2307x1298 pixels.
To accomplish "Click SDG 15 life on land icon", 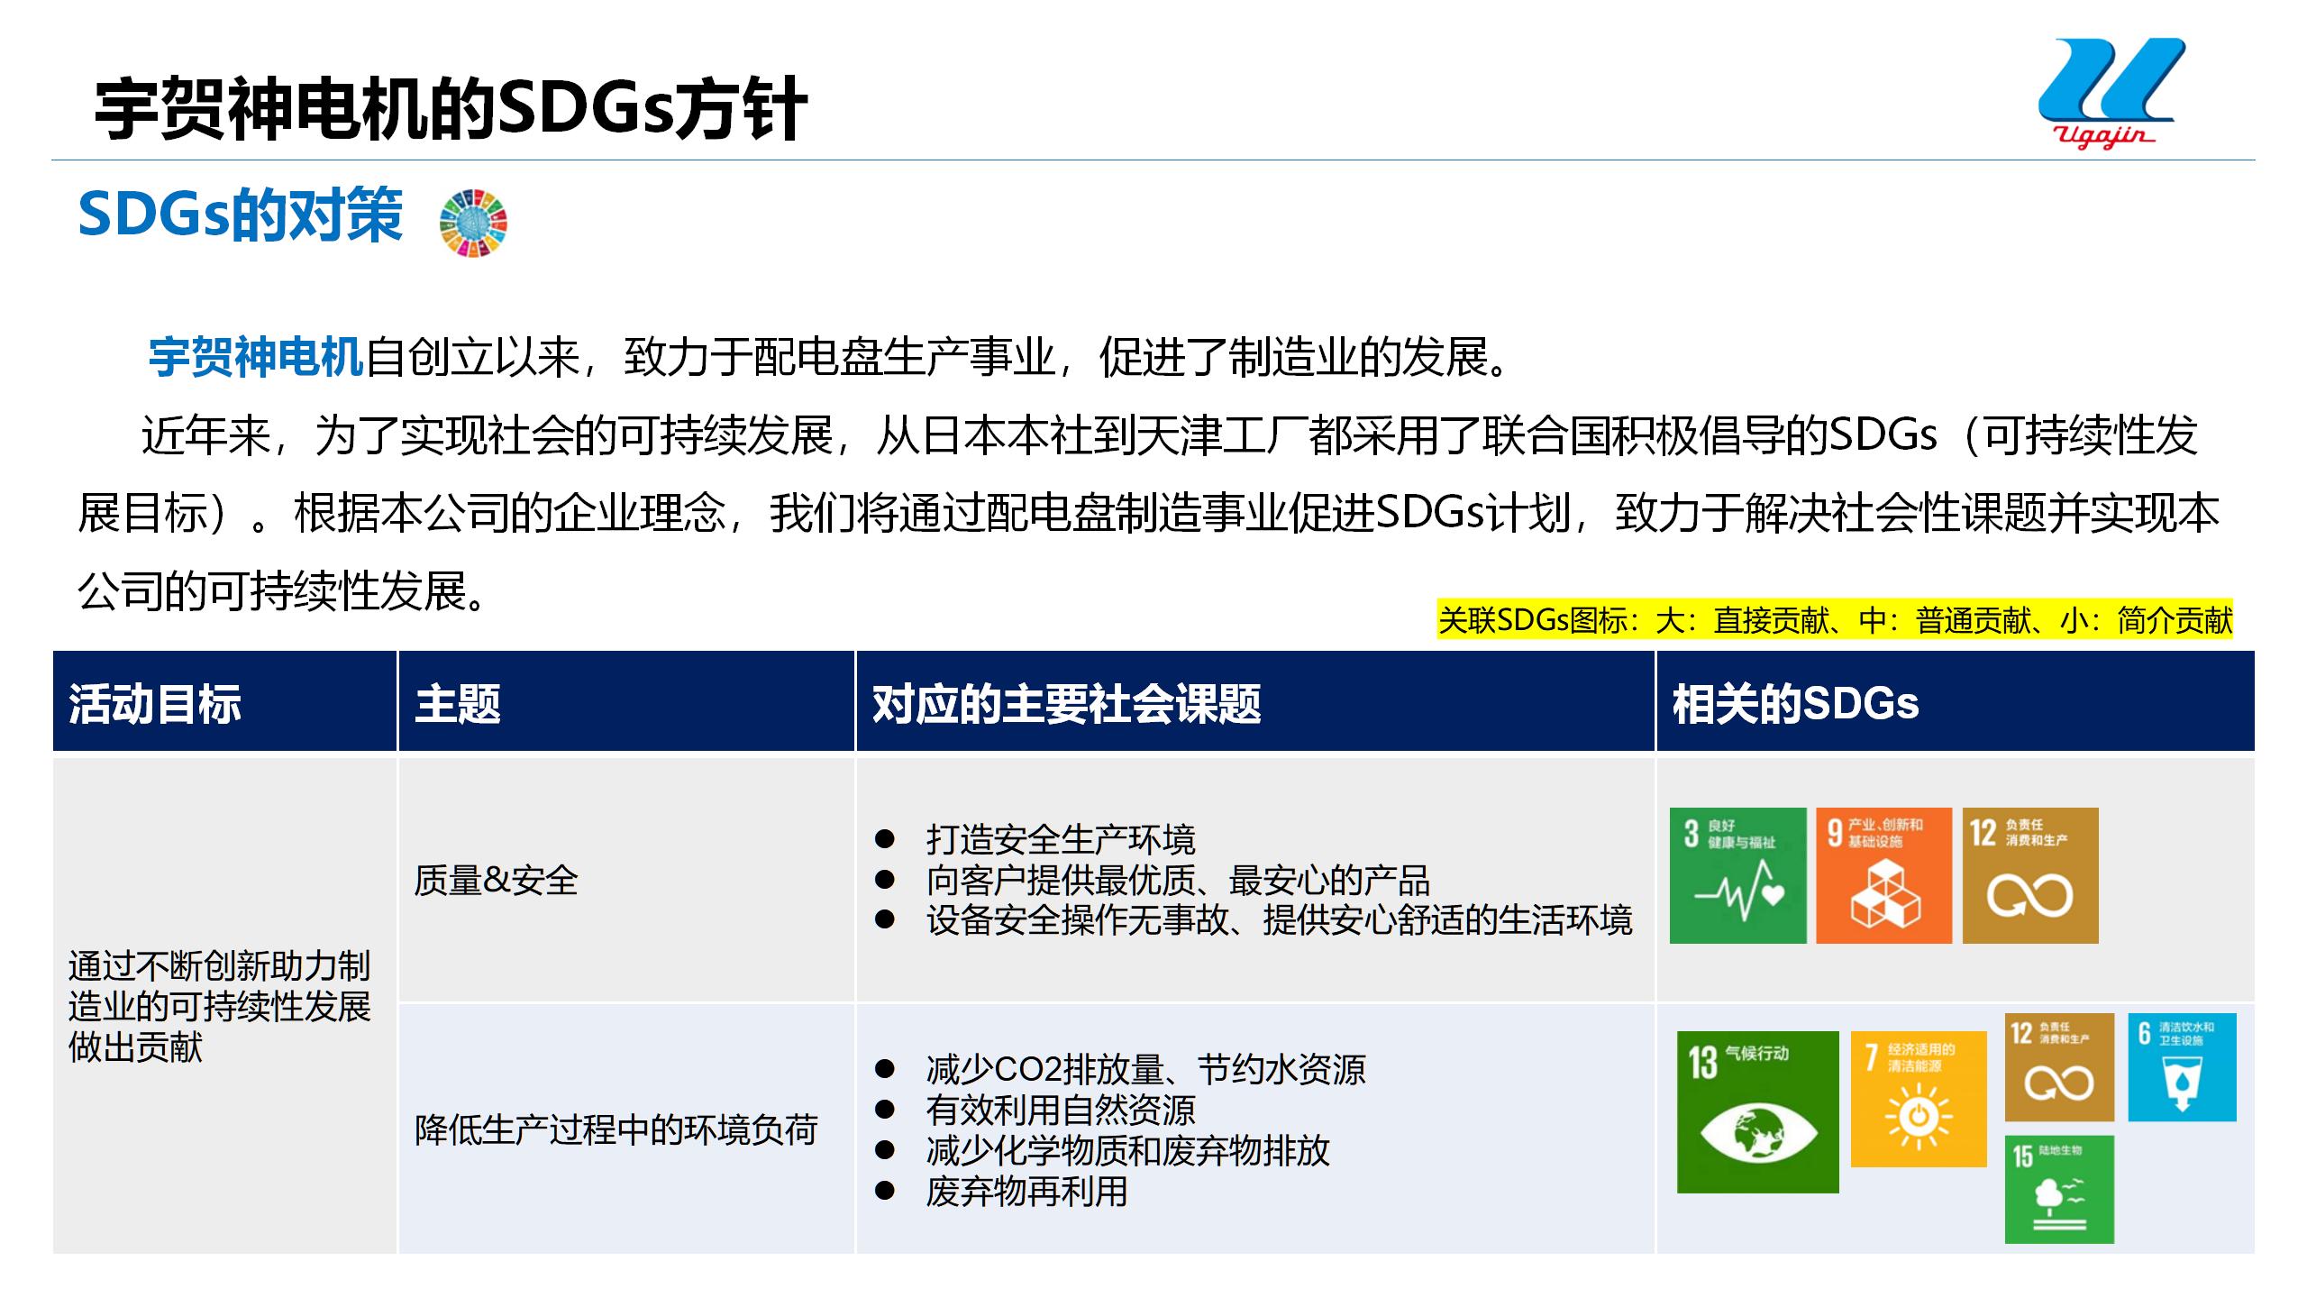I will pyautogui.click(x=2059, y=1189).
